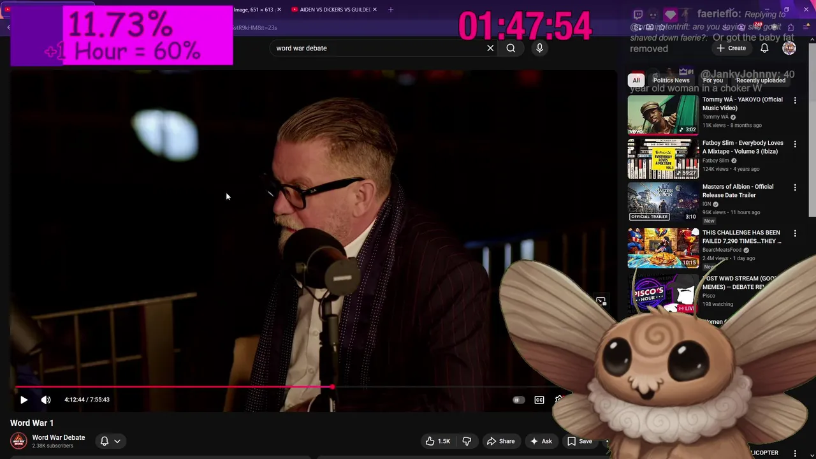Image resolution: width=816 pixels, height=459 pixels.
Task: Select the 'All' filter chip
Action: pos(636,80)
